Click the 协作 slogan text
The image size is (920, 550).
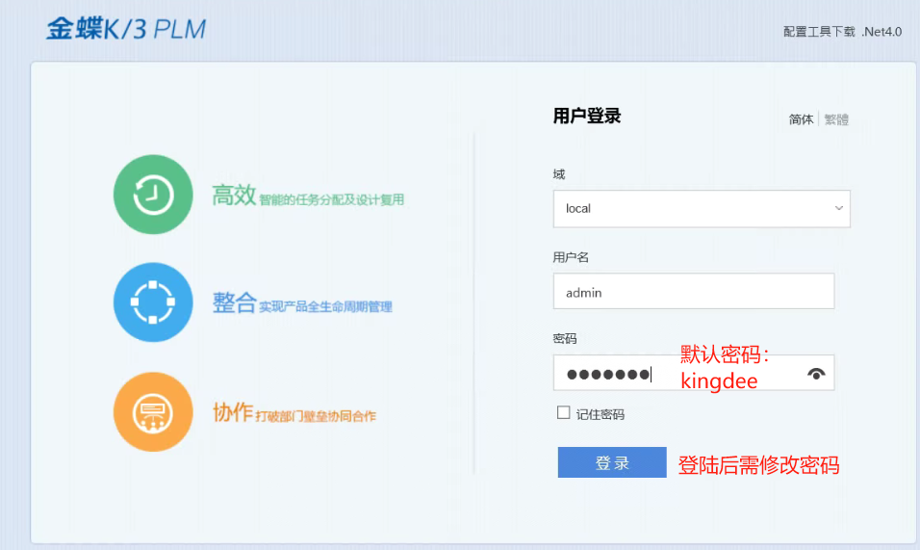294,412
